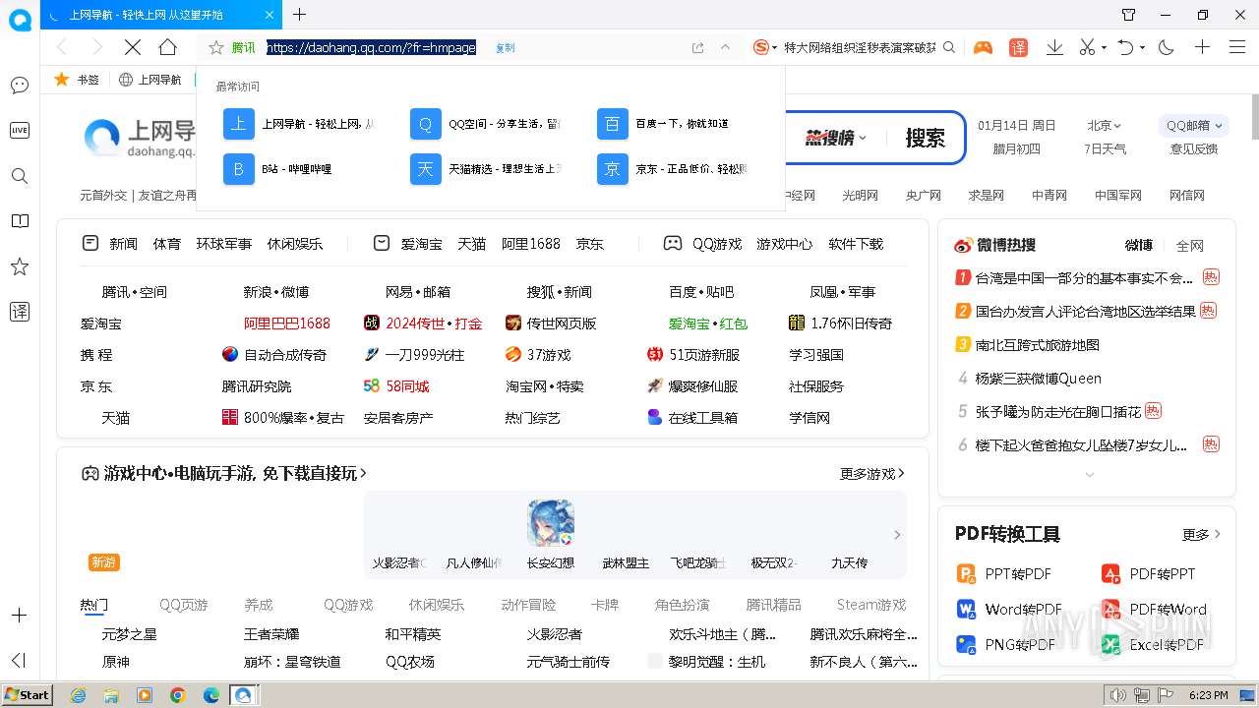Image resolution: width=1259 pixels, height=708 pixels.
Task: Share the page via address bar icon
Action: [x=698, y=47]
